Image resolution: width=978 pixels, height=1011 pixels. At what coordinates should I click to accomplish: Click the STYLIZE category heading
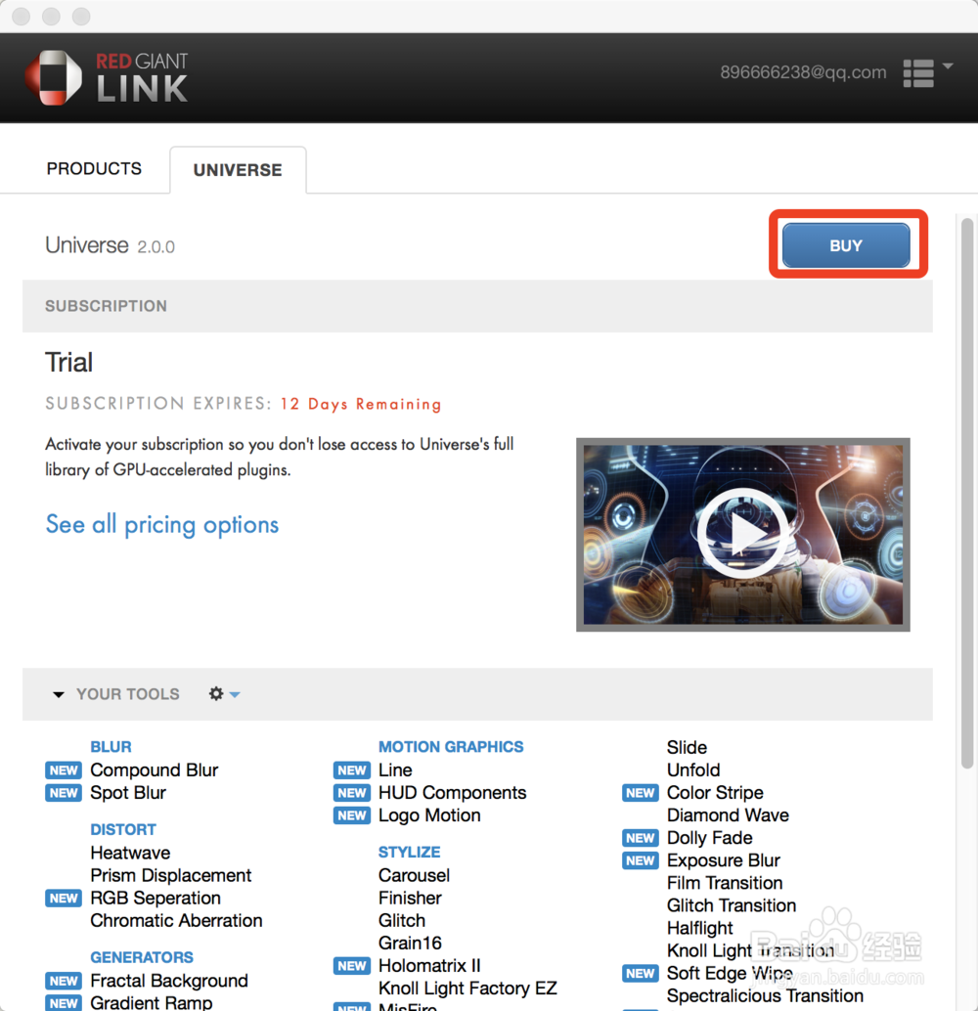[x=409, y=852]
